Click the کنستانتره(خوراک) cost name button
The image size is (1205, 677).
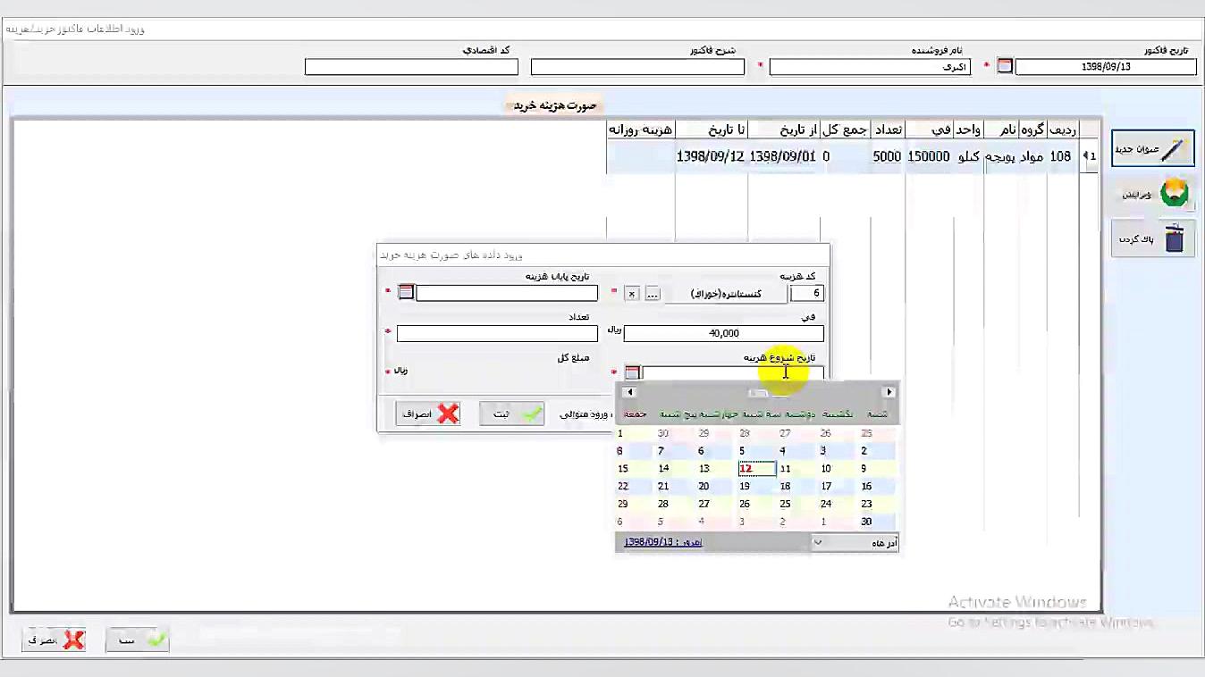tap(726, 293)
